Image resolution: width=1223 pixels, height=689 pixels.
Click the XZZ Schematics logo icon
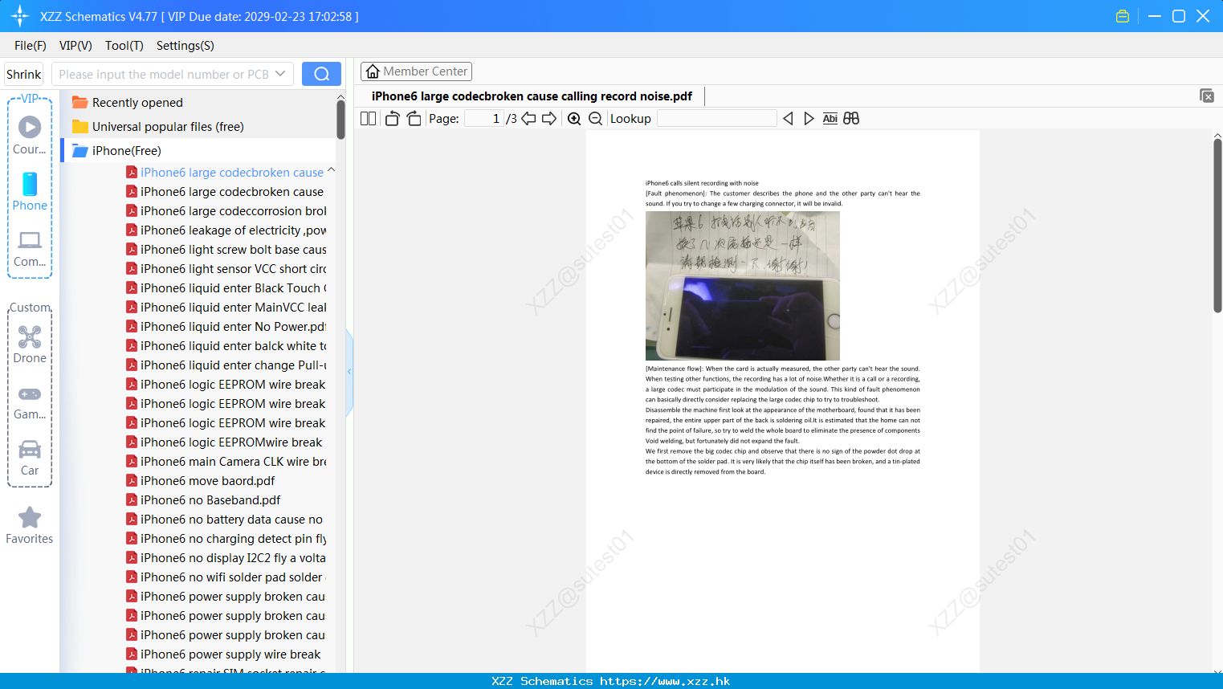(20, 16)
